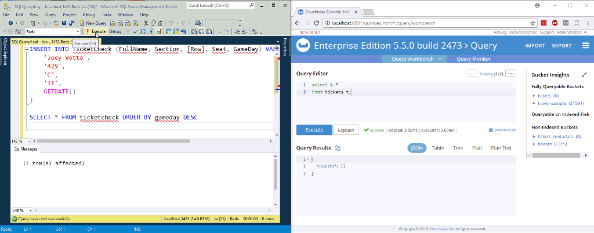Click the Display Estimated Execution Plan icon
The width and height of the screenshot is (594, 233).
tap(143, 32)
